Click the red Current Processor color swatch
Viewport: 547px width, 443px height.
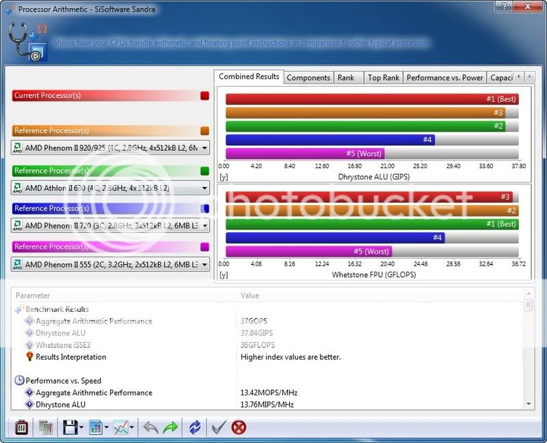coord(204,96)
